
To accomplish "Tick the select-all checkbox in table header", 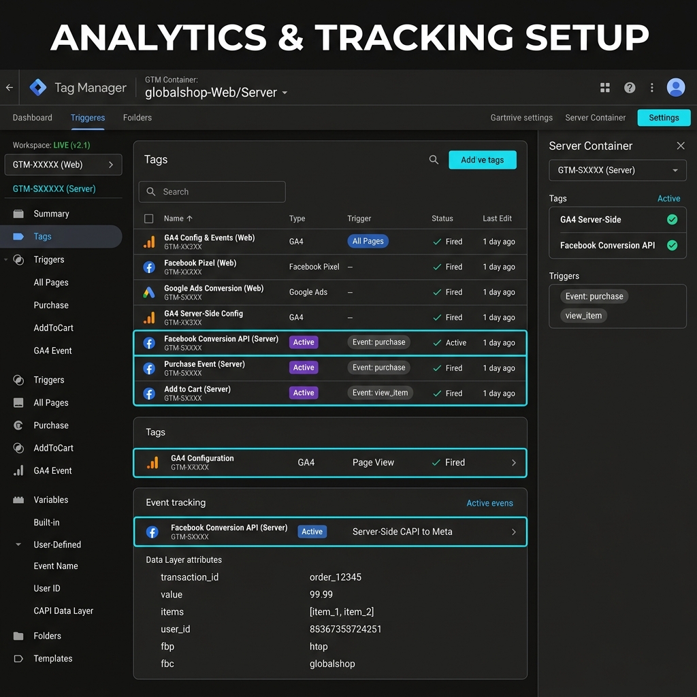I will pos(149,218).
